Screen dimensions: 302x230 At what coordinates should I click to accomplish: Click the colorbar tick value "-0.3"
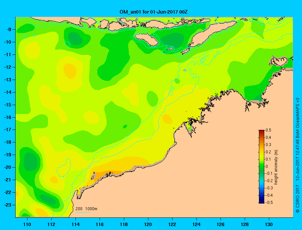pyautogui.click(x=269, y=188)
